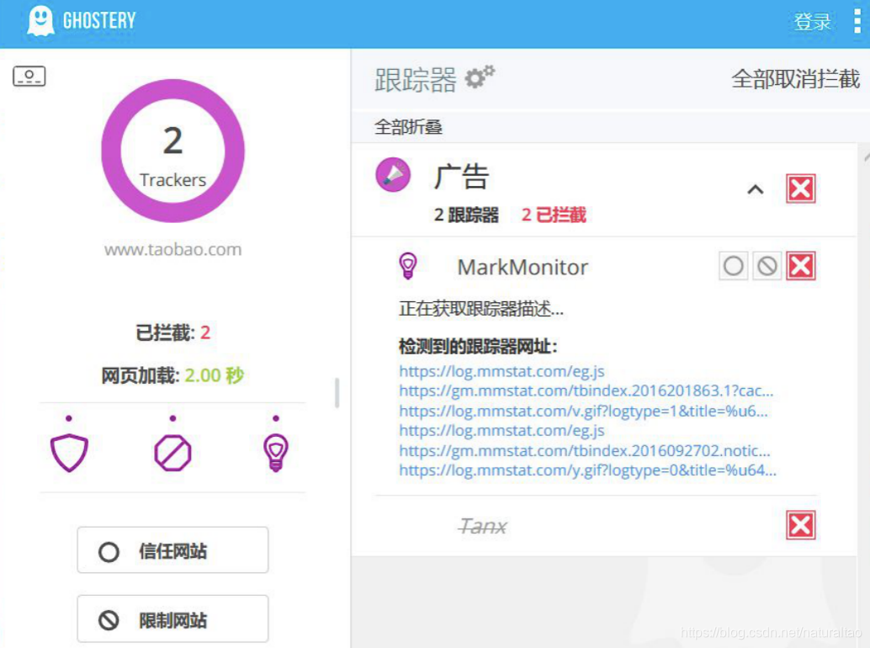Click the Tanx tracker name
The width and height of the screenshot is (870, 648).
[x=483, y=526]
